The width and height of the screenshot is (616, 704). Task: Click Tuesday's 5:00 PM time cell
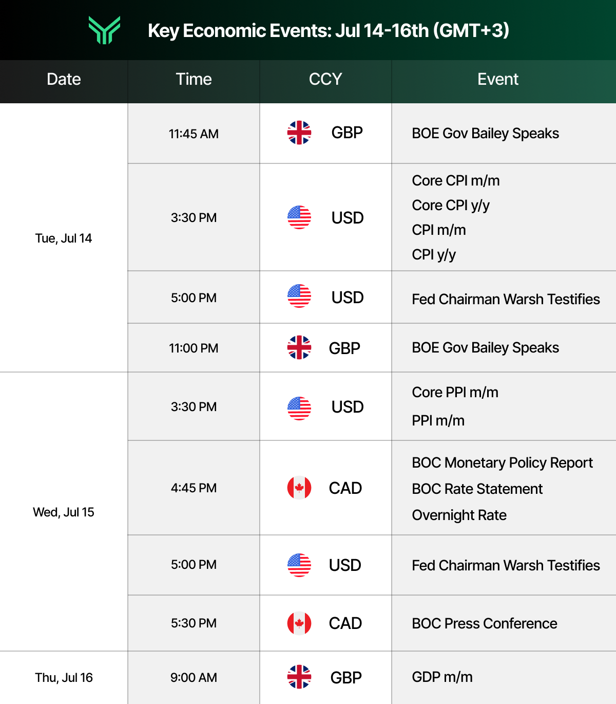point(194,298)
